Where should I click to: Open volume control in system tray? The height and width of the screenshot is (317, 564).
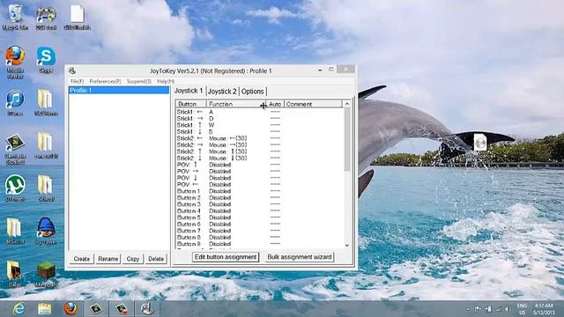point(508,309)
